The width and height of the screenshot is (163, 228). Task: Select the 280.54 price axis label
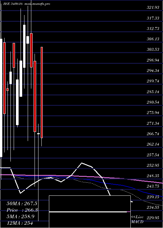153,102
